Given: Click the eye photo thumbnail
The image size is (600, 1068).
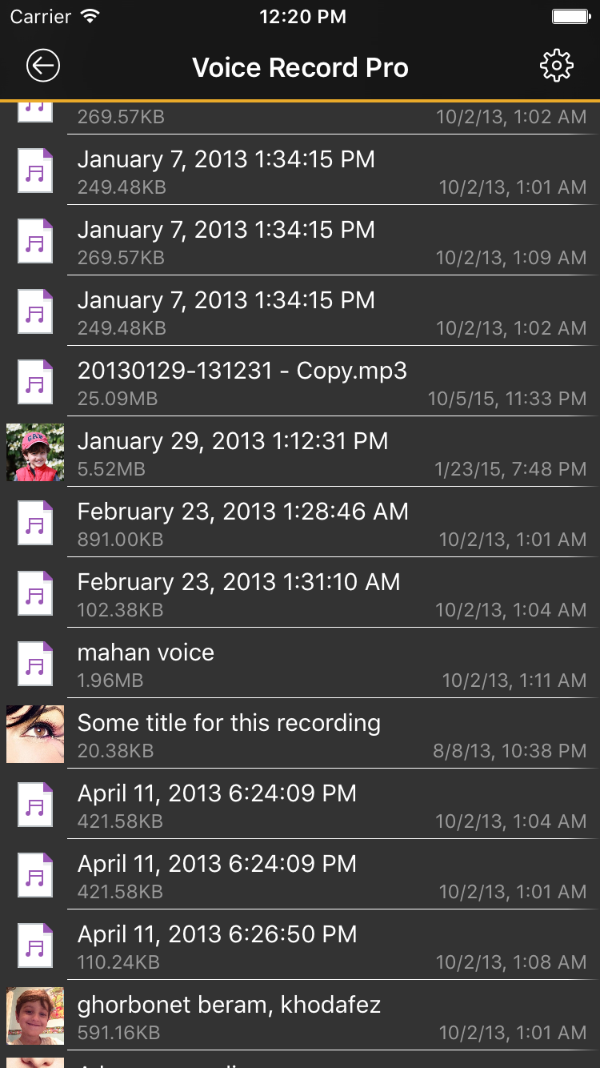Looking at the screenshot, I should pyautogui.click(x=35, y=734).
